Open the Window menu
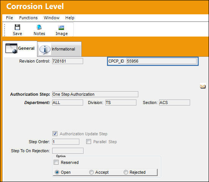Viewport: 209px width, 182px height. click(x=51, y=18)
